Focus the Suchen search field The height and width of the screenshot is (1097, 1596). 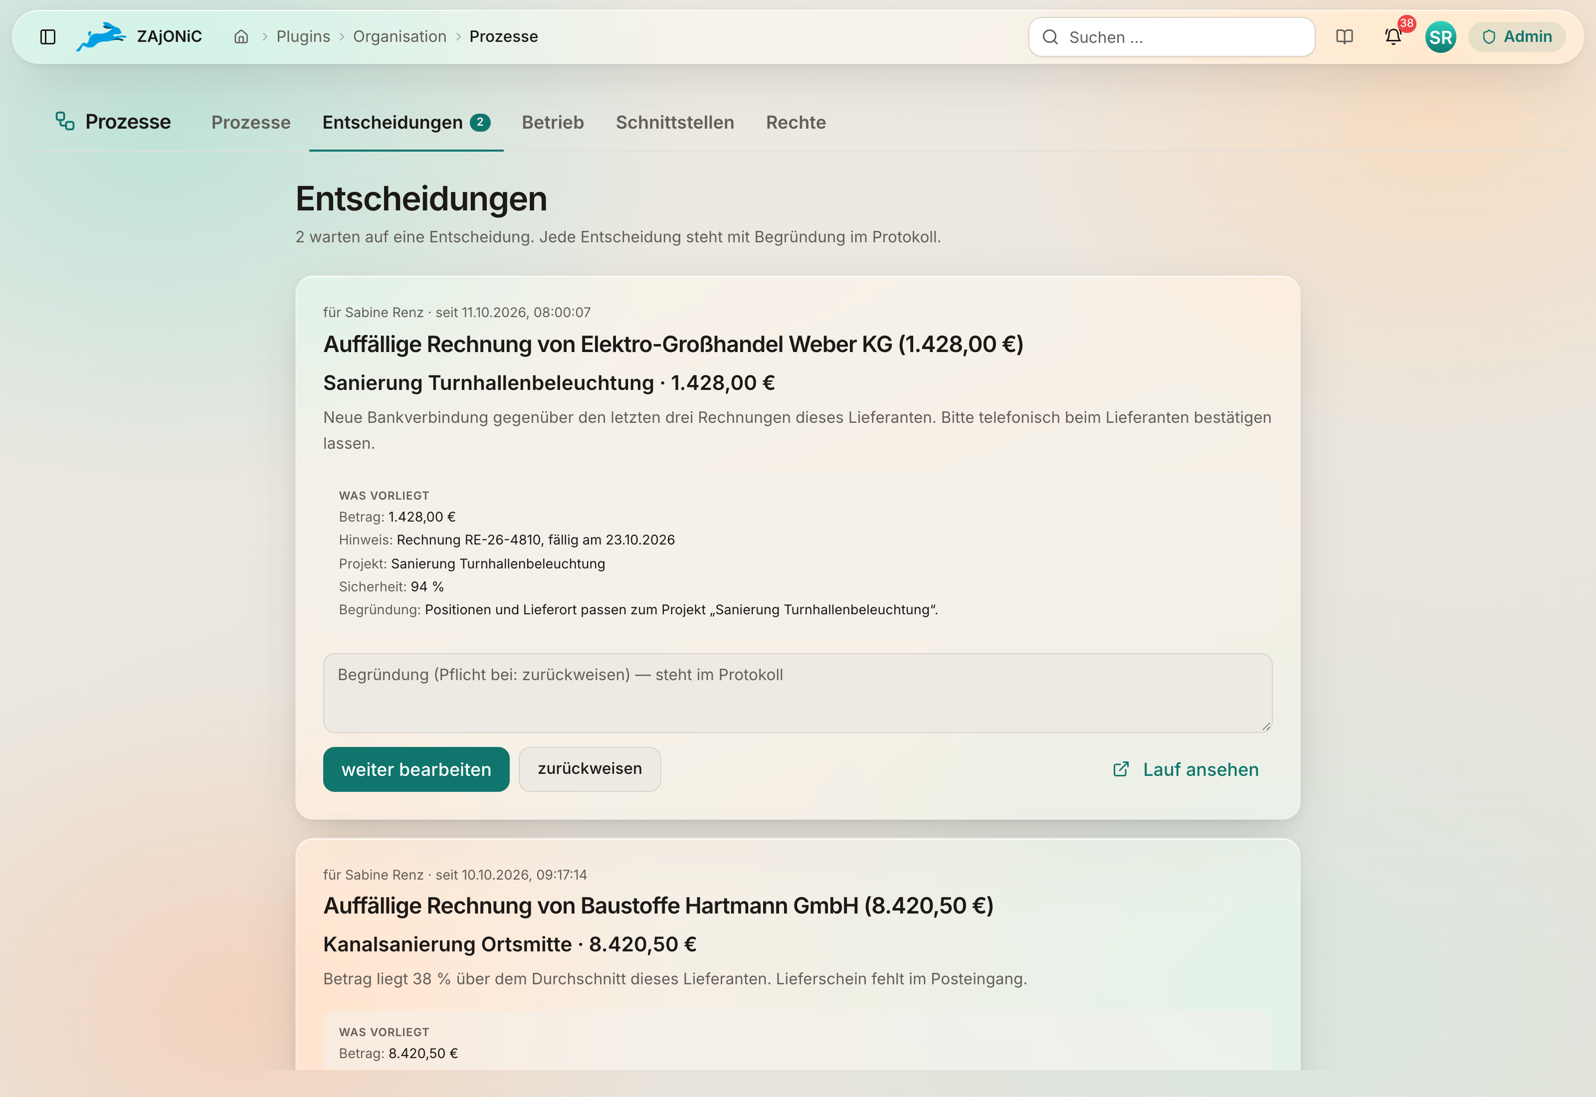pyautogui.click(x=1171, y=37)
